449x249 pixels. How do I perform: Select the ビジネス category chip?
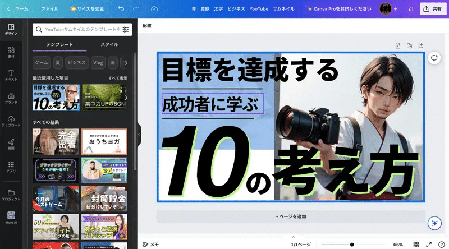[x=77, y=63]
